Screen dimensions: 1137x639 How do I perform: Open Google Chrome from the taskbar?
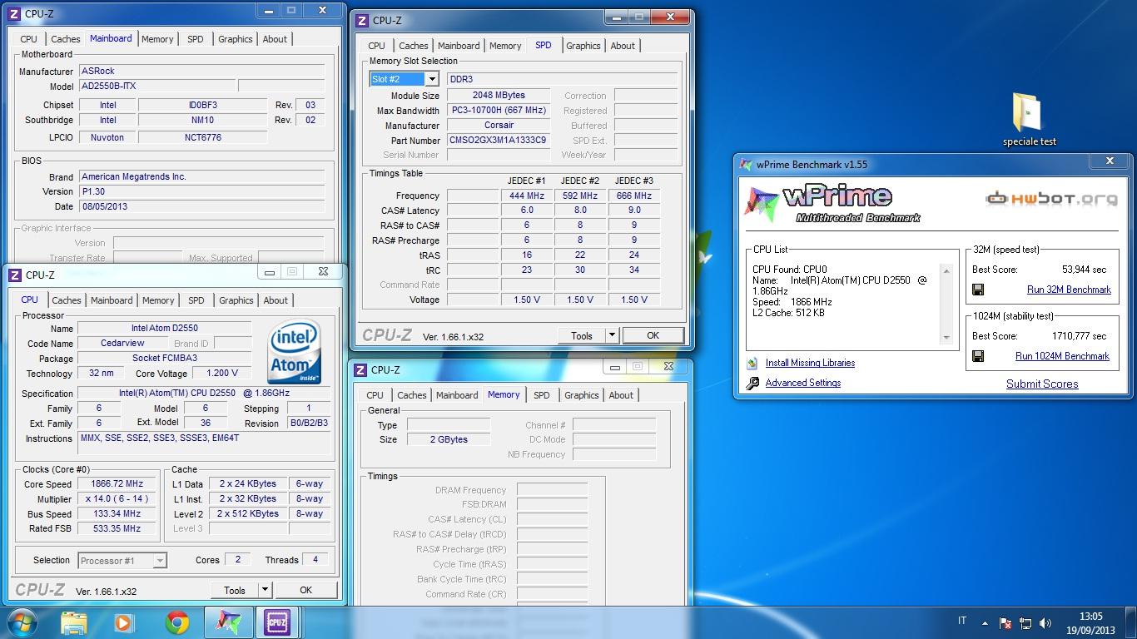point(176,622)
